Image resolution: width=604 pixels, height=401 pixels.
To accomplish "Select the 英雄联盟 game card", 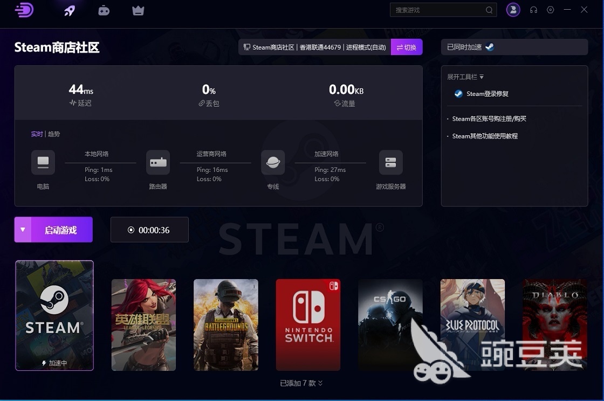I will pos(143,325).
